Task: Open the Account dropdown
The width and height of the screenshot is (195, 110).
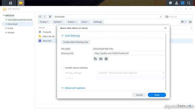Action: coord(131,78)
